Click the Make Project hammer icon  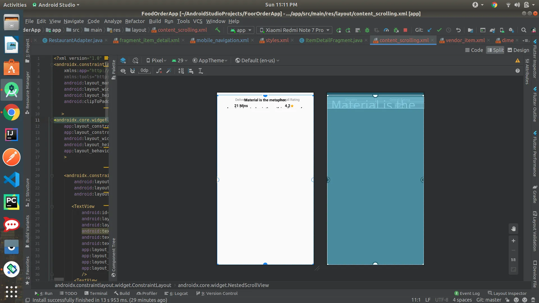tap(218, 30)
